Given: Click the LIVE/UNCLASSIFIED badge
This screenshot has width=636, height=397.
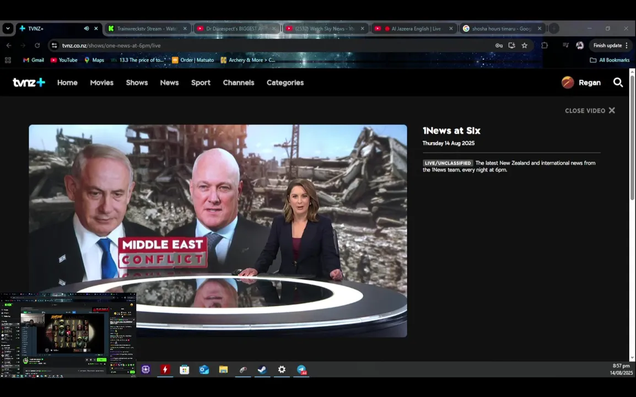Looking at the screenshot, I should (x=448, y=163).
